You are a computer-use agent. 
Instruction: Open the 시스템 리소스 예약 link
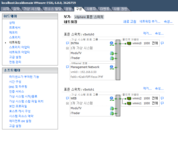coord(21,116)
